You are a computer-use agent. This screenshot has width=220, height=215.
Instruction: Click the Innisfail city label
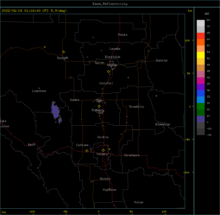(106, 83)
